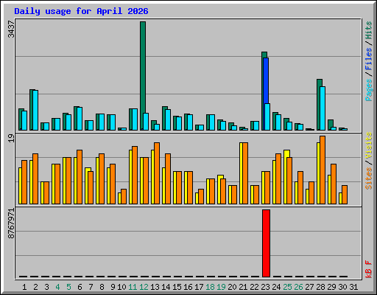
Task: Click green weekend day label 25
Action: [x=287, y=287]
